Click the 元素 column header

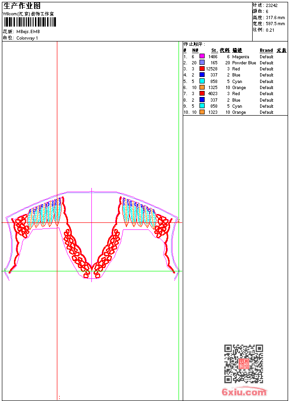[281, 50]
